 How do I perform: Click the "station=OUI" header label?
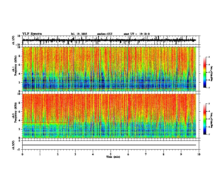105,34
